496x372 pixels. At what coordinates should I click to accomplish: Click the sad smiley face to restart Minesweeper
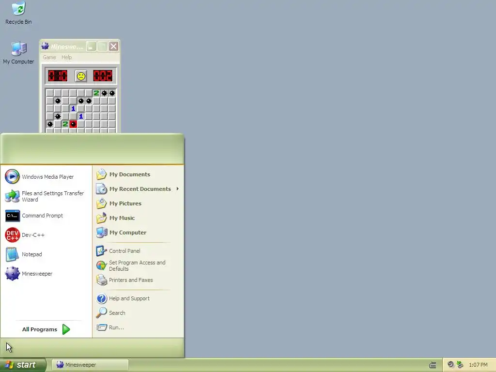coord(81,76)
